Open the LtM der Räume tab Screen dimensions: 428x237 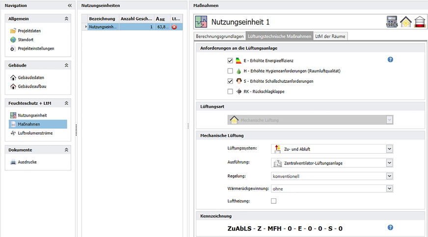click(x=330, y=36)
